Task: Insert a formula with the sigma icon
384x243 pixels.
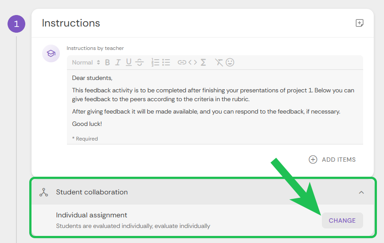Action: click(x=203, y=63)
